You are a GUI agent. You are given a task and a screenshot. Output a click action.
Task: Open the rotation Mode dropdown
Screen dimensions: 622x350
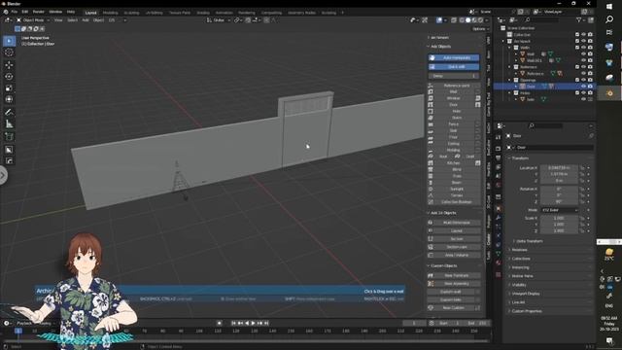click(x=560, y=210)
